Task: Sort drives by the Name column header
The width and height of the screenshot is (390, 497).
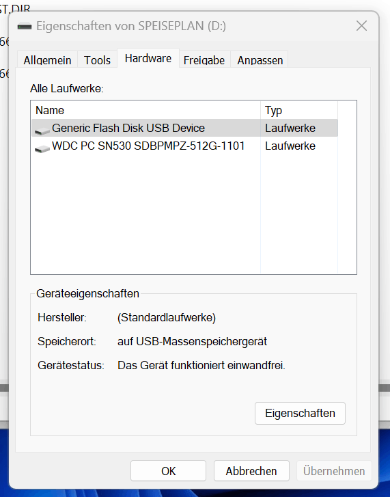Action: 146,110
